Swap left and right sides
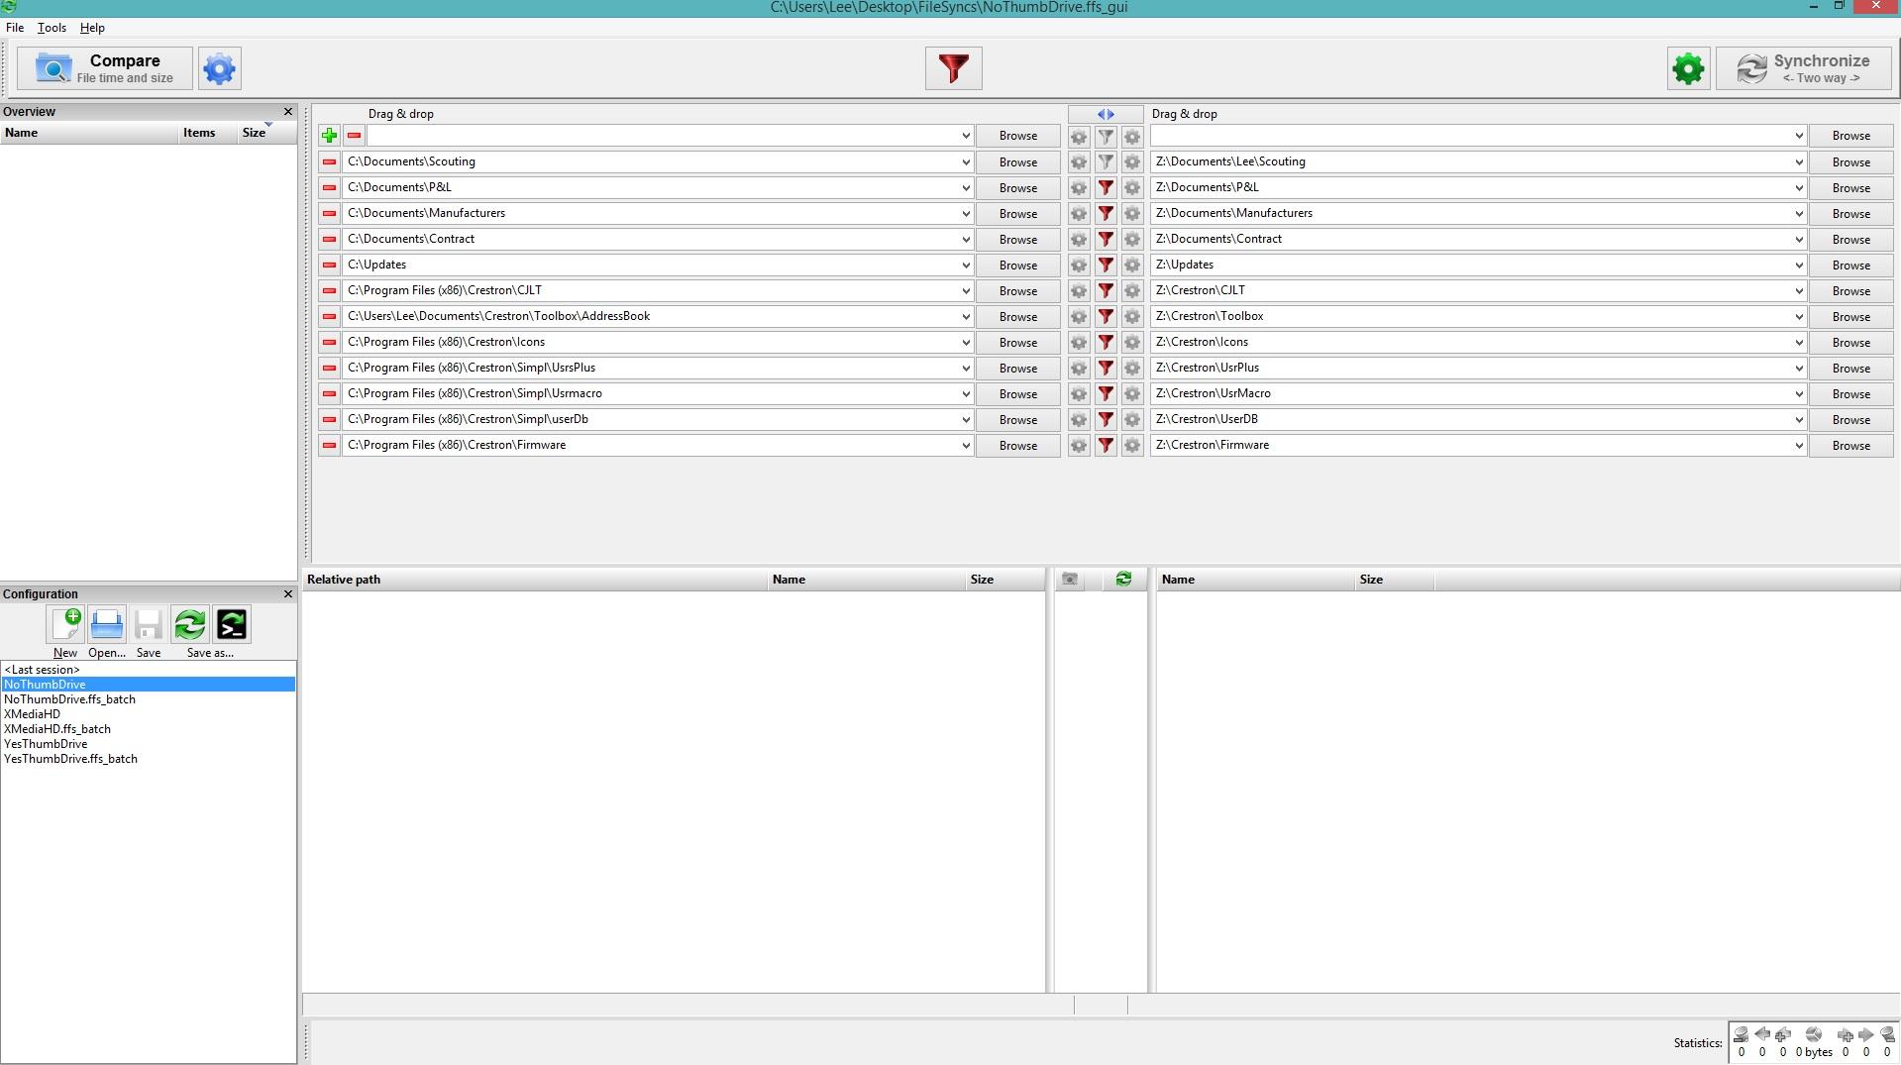Screen dimensions: 1901x1065 tap(1106, 114)
